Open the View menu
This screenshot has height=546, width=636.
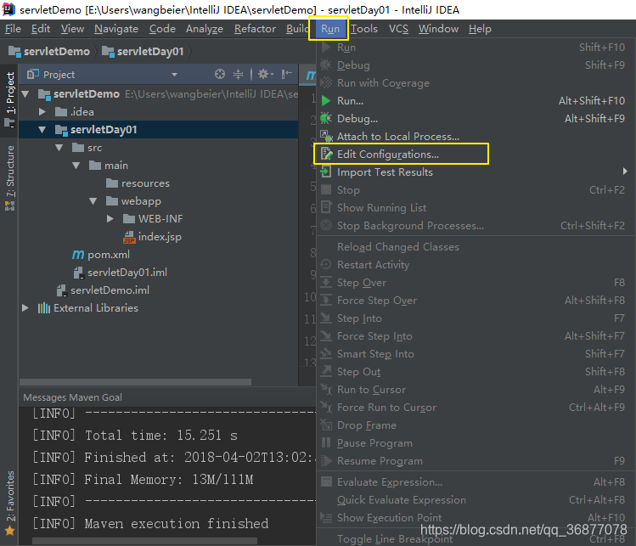coord(73,29)
